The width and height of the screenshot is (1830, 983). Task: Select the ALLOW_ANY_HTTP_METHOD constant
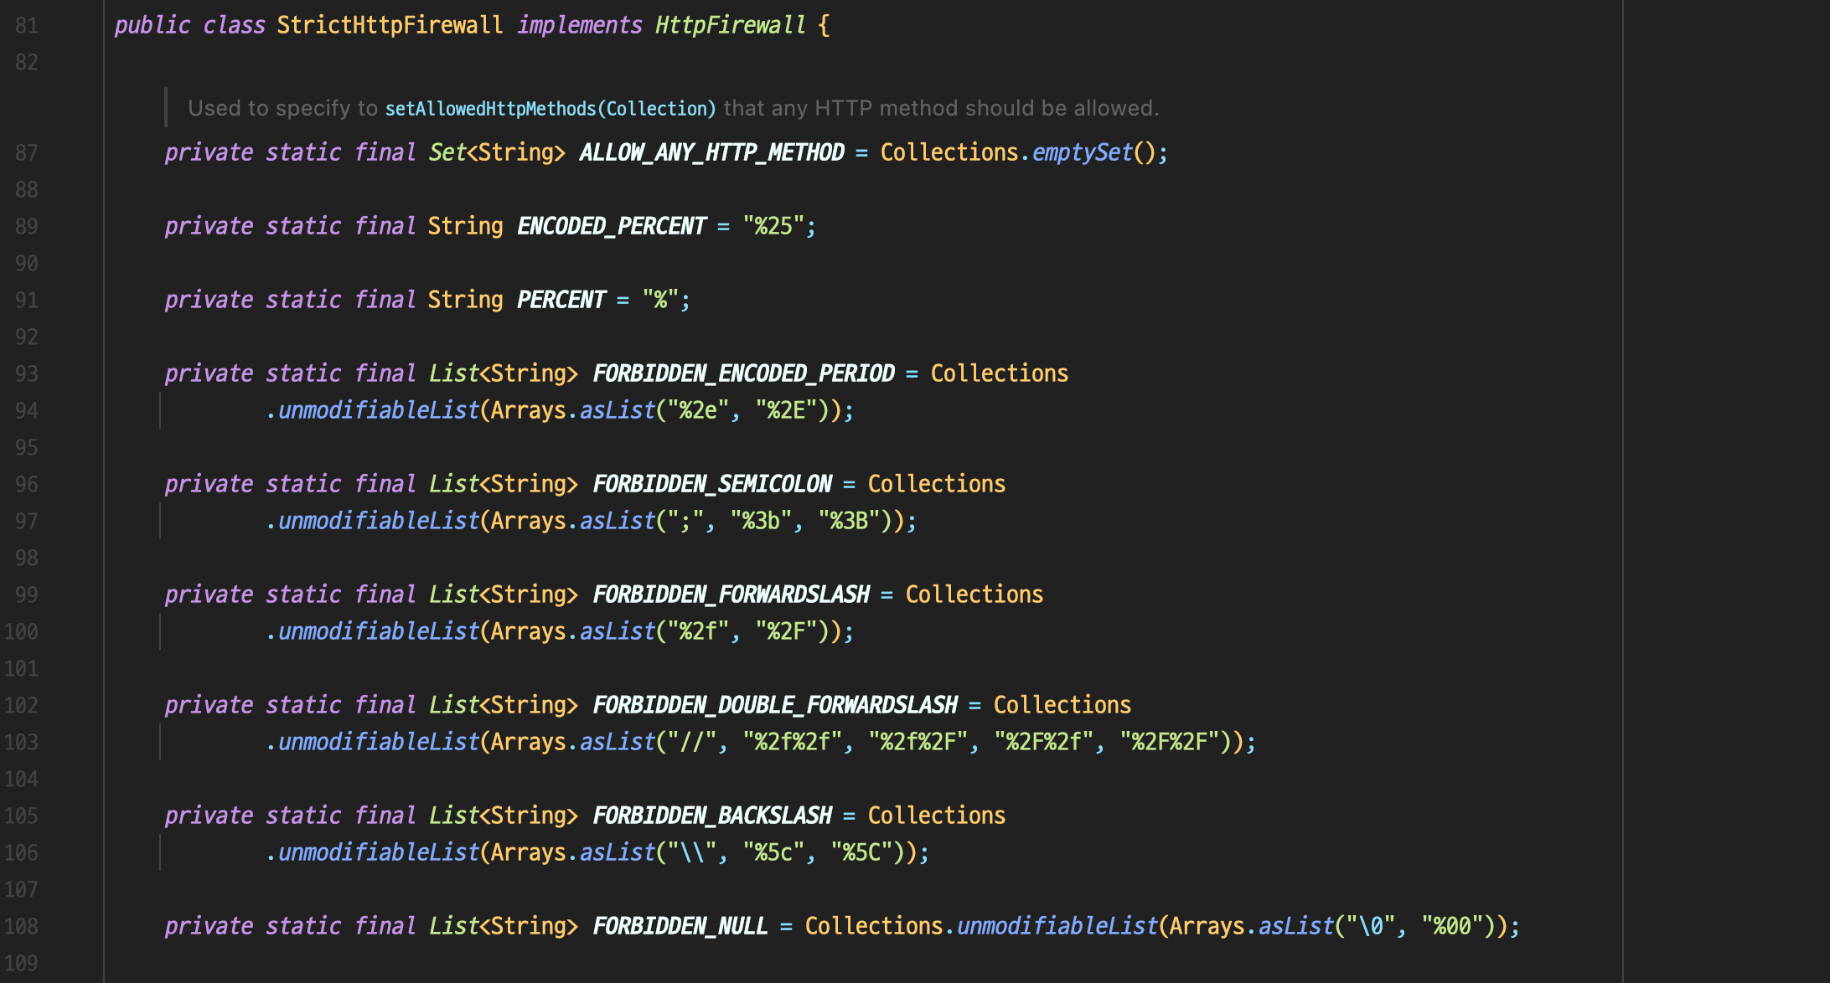tap(711, 152)
